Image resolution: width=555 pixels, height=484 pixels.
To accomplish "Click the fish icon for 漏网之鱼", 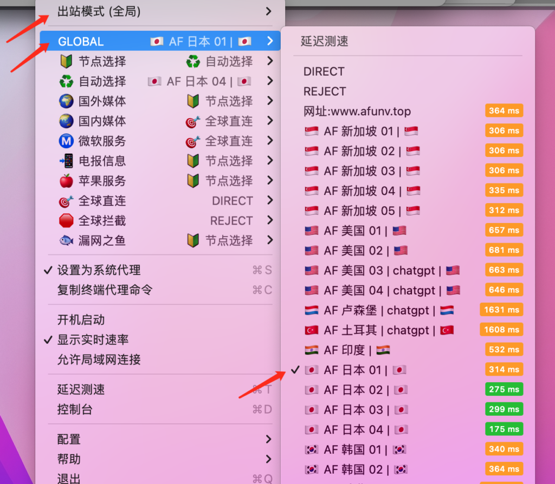I will coord(66,240).
